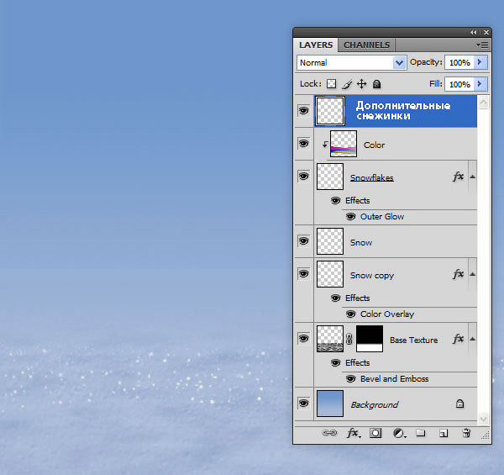This screenshot has height=475, width=504.
Task: Click the lock transparent pixels icon
Action: point(331,84)
